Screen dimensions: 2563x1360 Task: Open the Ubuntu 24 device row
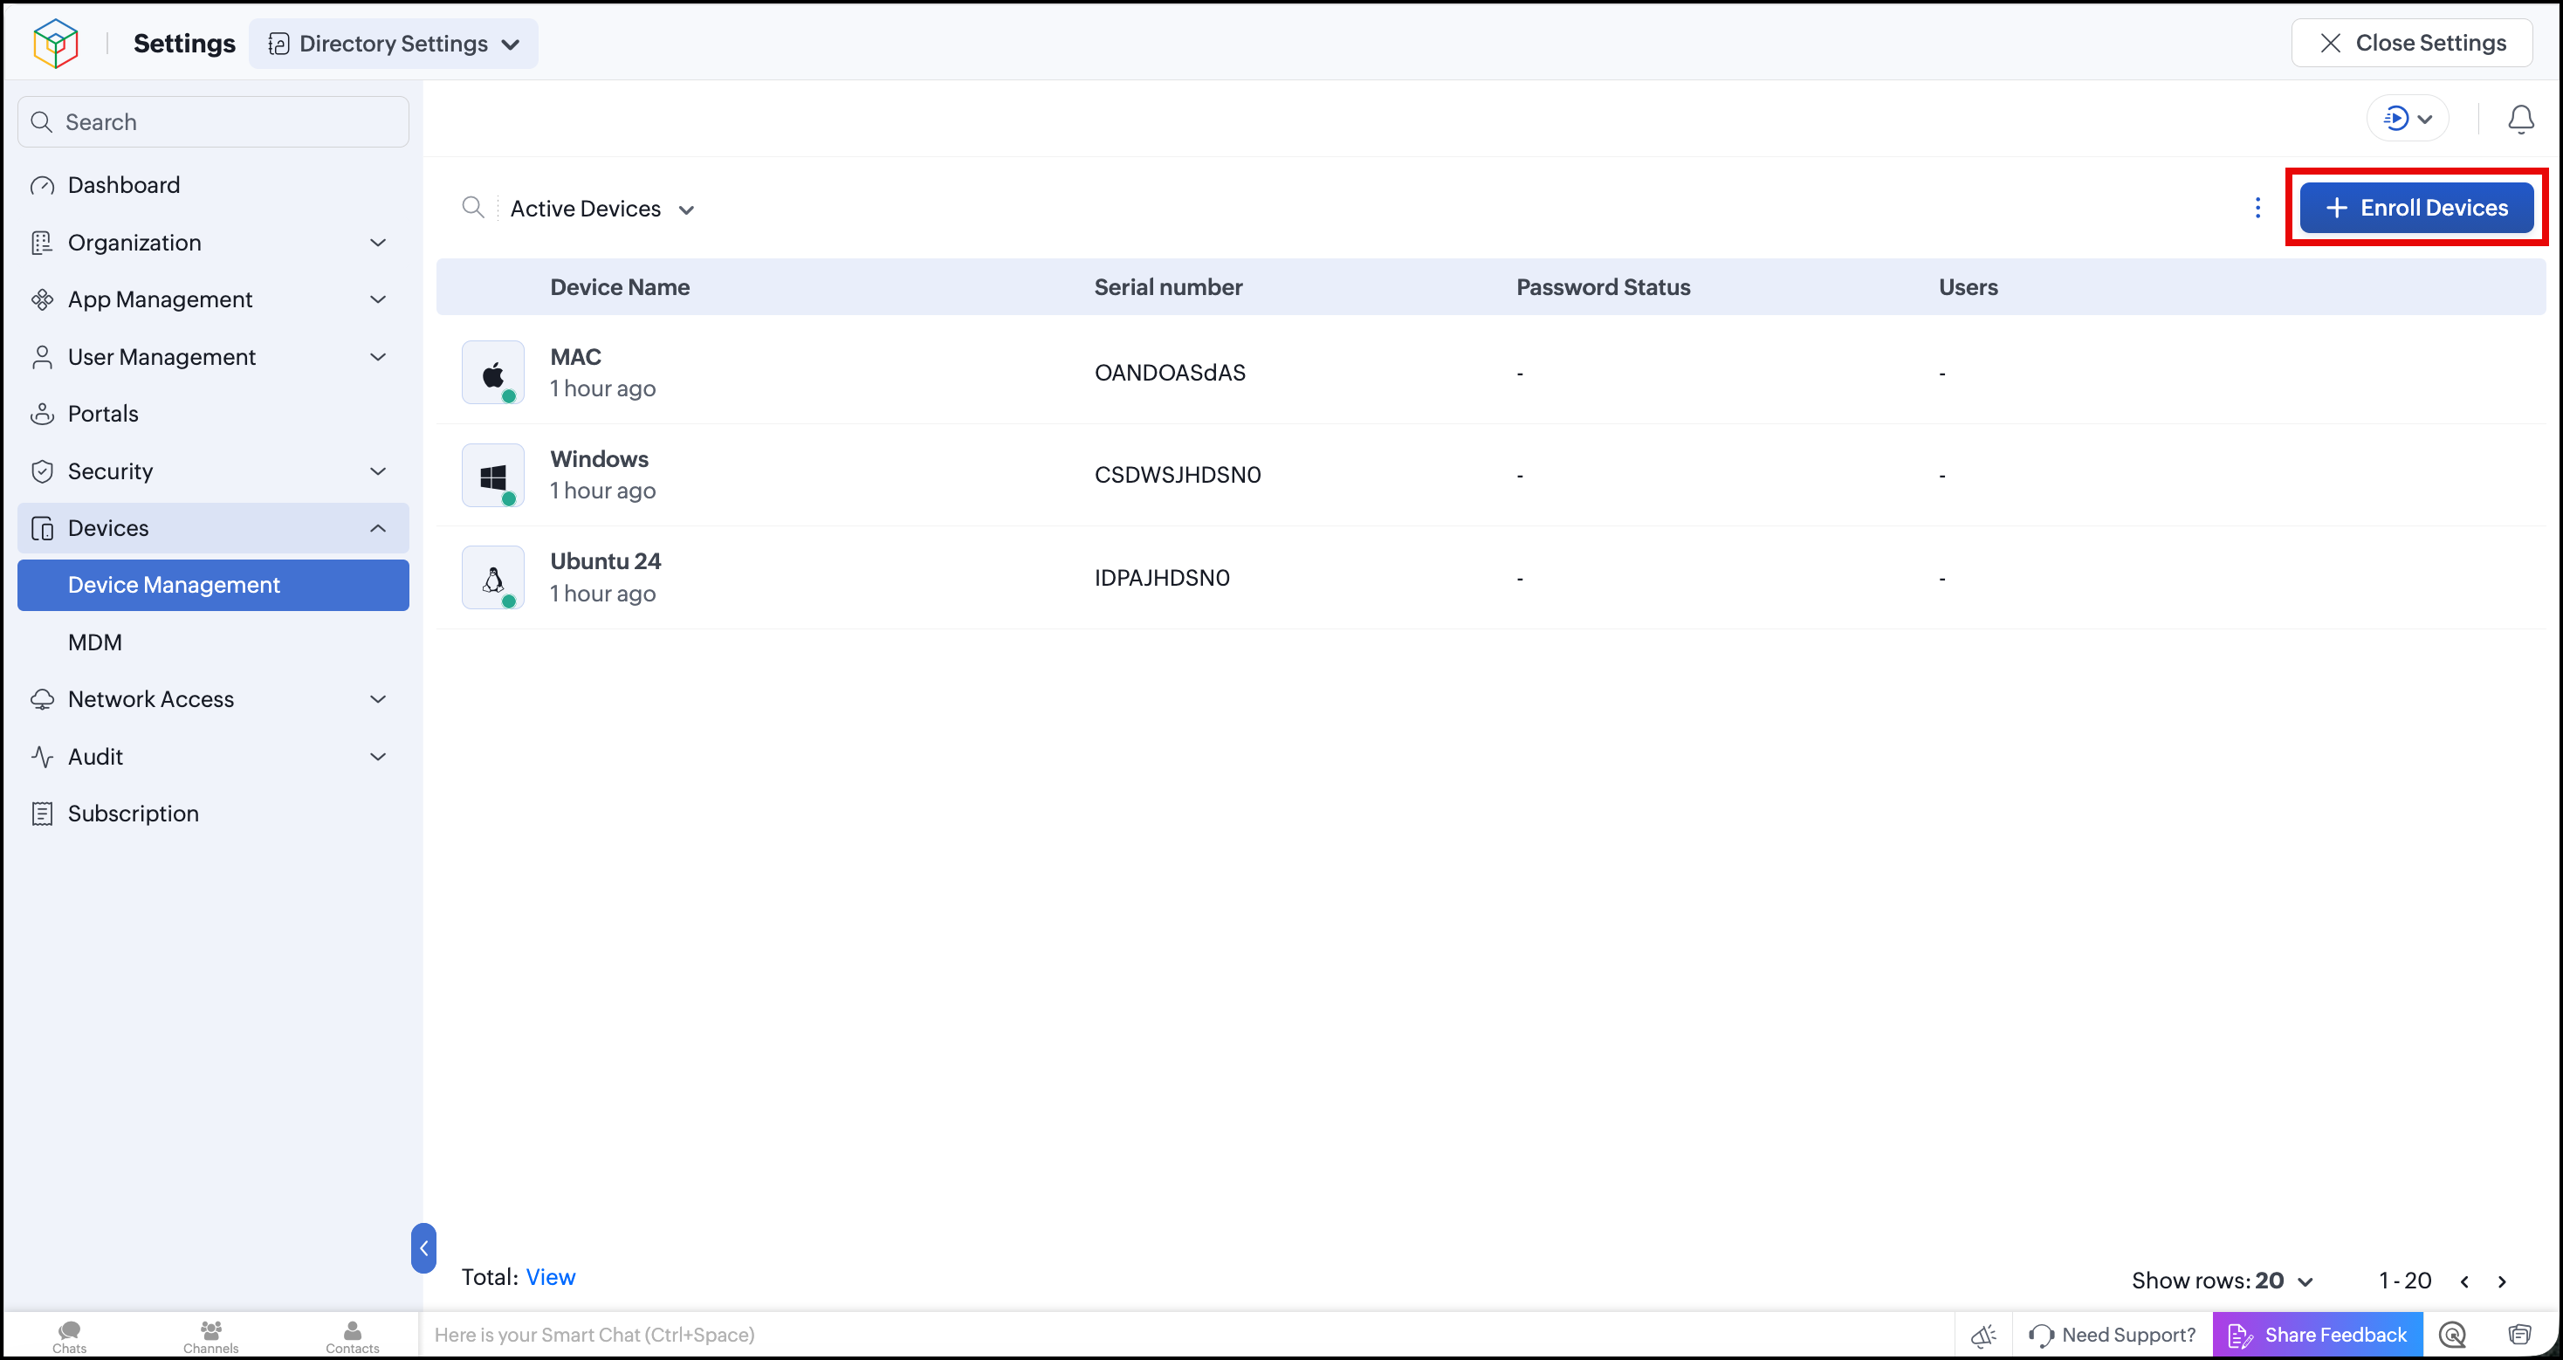[x=1490, y=578]
